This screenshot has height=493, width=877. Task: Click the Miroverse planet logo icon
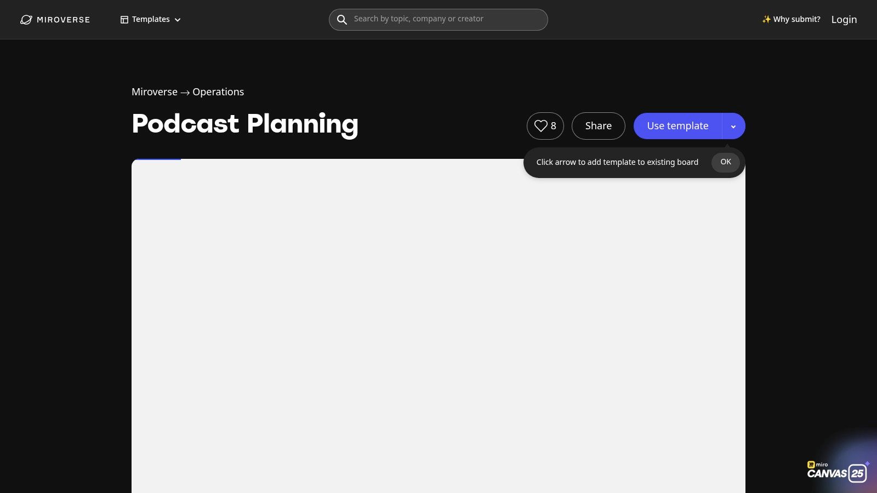(26, 20)
